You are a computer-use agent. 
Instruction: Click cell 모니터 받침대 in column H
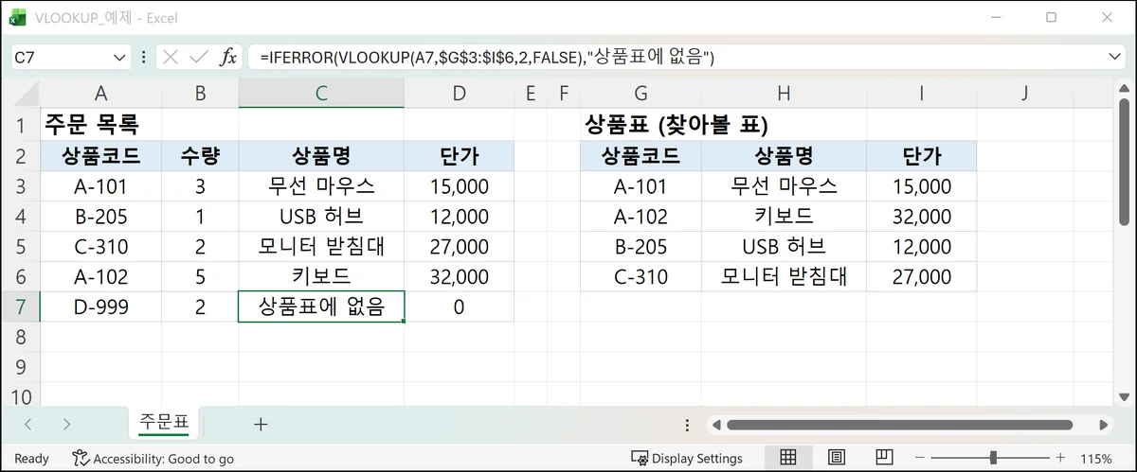[x=784, y=276]
